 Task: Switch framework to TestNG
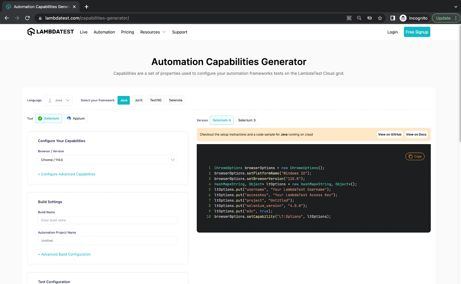(156, 100)
